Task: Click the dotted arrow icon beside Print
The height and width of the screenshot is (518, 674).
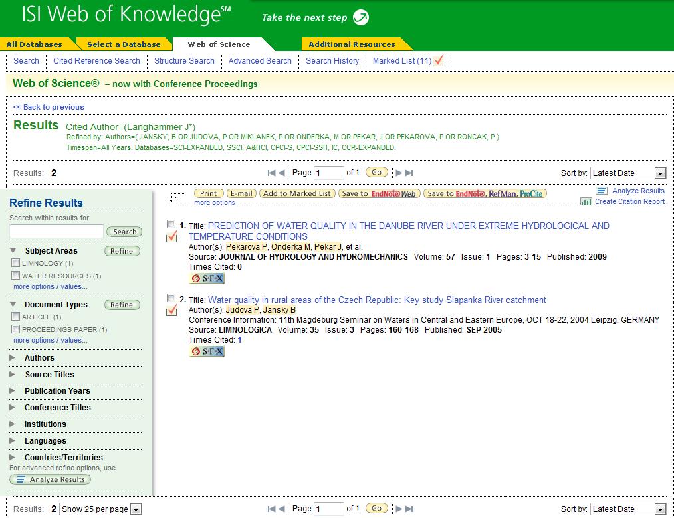Action: [175, 197]
